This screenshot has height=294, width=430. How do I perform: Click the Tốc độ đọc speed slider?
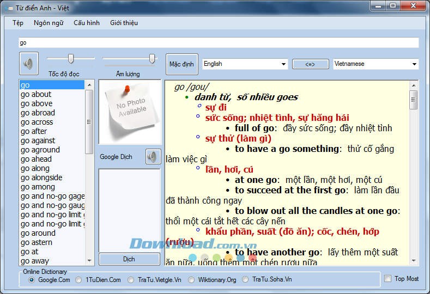pyautogui.click(x=70, y=58)
